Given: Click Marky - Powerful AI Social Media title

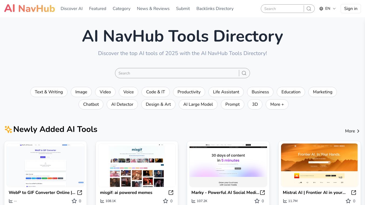Looking at the screenshot, I should point(225,193).
